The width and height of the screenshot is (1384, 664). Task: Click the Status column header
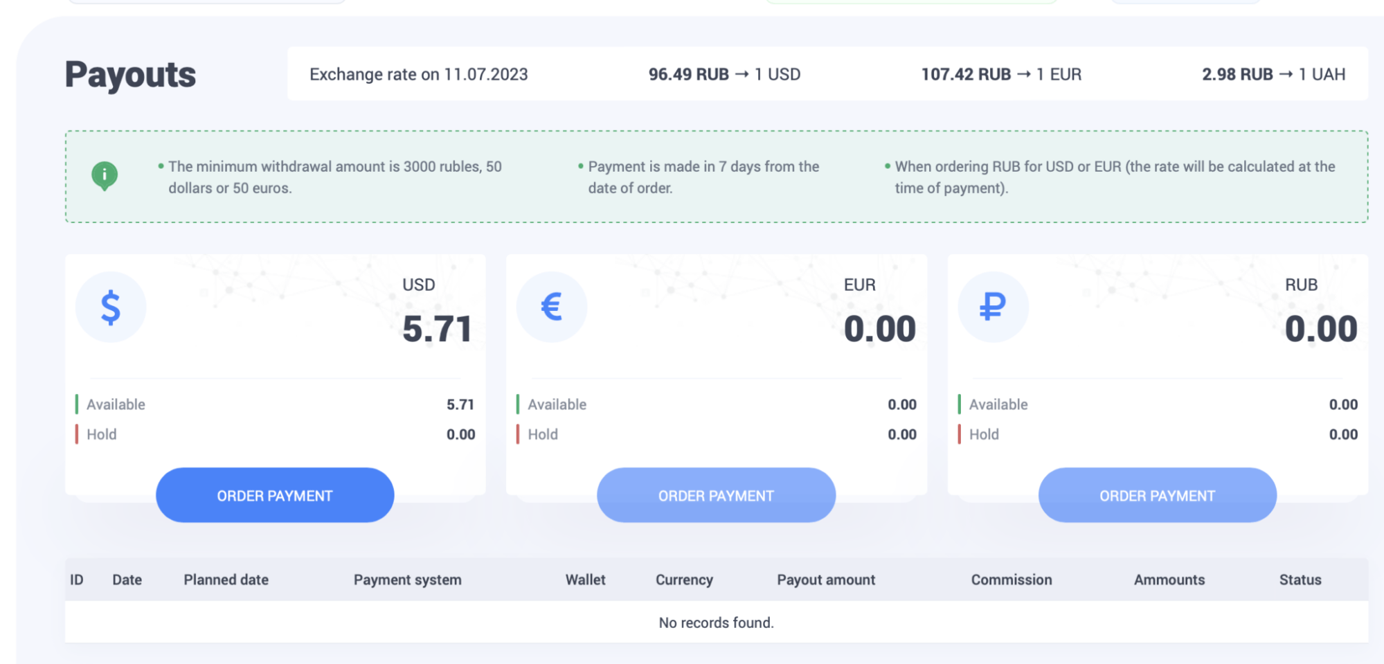[x=1300, y=580]
